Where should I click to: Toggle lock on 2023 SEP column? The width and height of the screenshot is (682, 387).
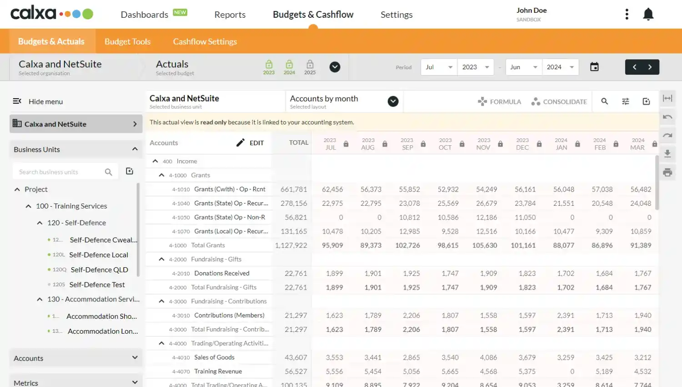pos(423,144)
